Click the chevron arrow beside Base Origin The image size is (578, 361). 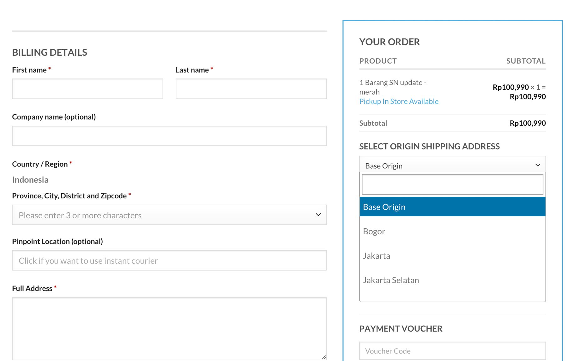[538, 165]
